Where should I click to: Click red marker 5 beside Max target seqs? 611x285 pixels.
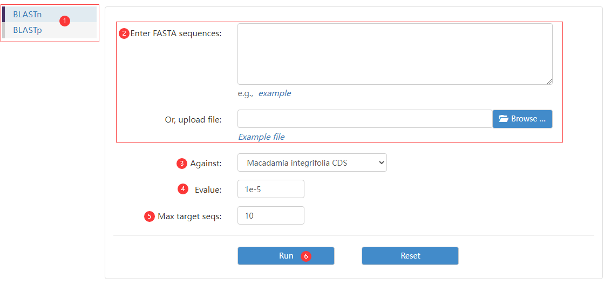150,216
